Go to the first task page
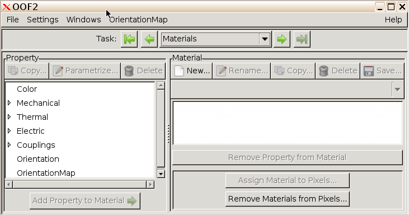Image resolution: width=409 pixels, height=215 pixels. 129,39
